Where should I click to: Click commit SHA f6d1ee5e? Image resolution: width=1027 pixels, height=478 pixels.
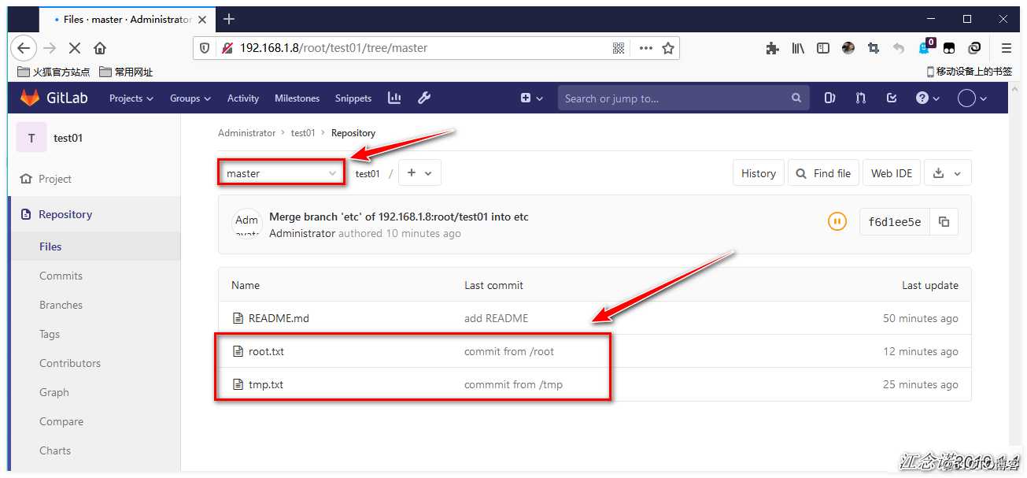(x=895, y=222)
